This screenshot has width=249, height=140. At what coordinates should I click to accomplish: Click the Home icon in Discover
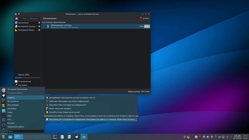point(16,18)
